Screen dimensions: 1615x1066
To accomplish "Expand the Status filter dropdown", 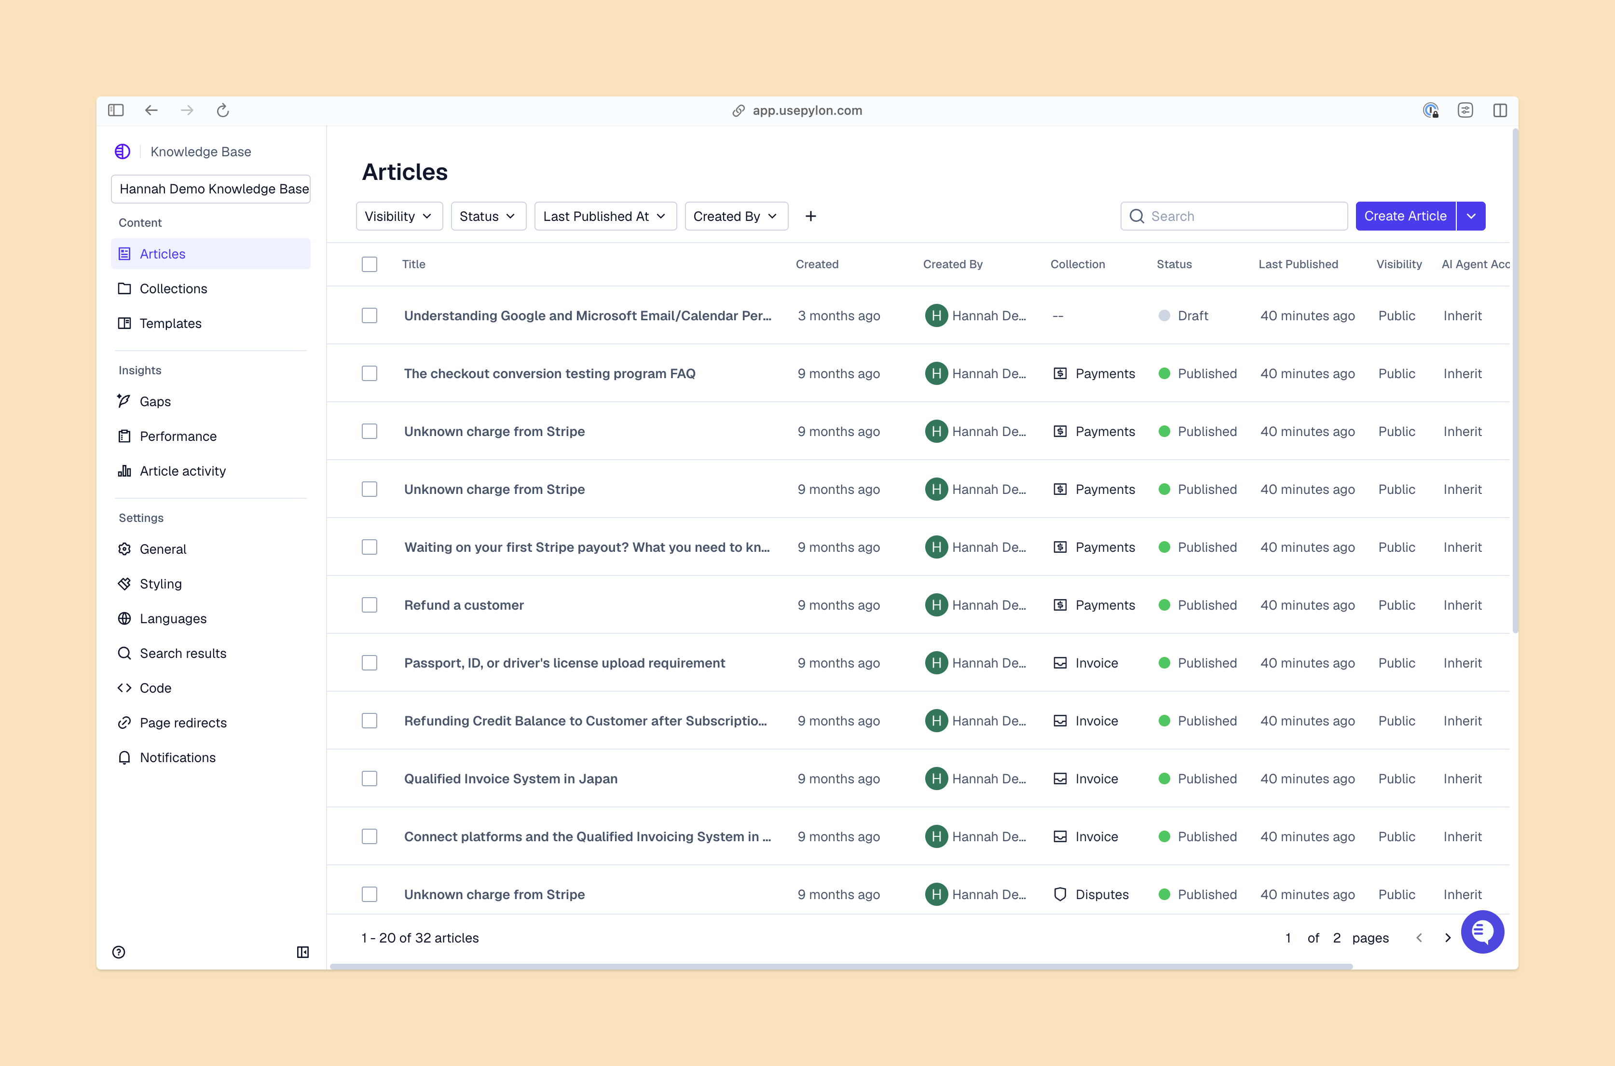I will [487, 216].
